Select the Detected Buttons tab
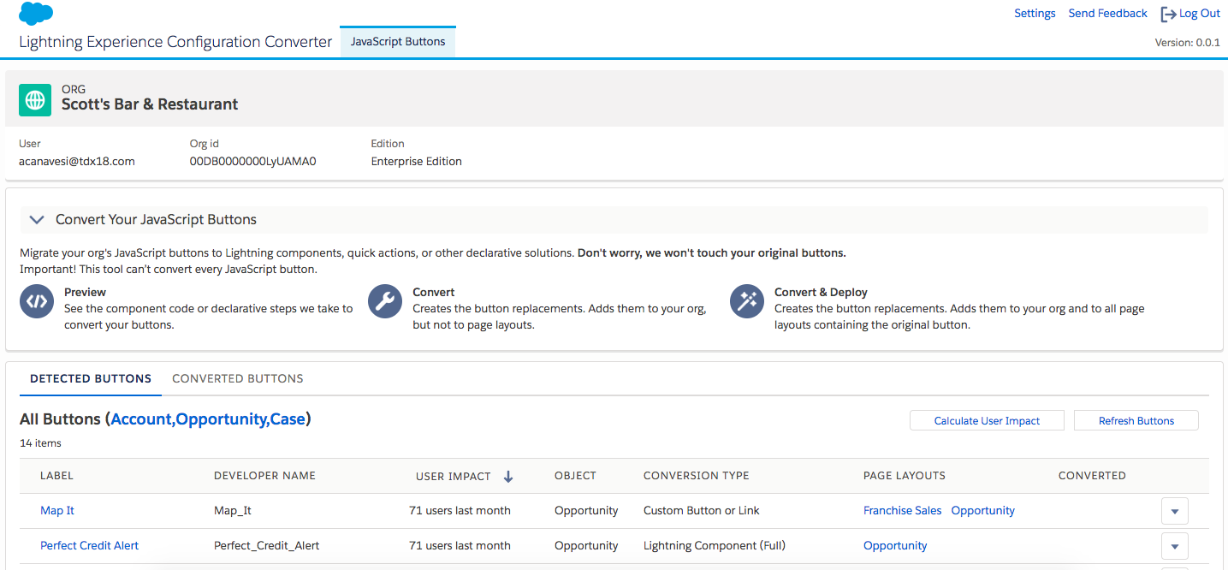 click(91, 378)
